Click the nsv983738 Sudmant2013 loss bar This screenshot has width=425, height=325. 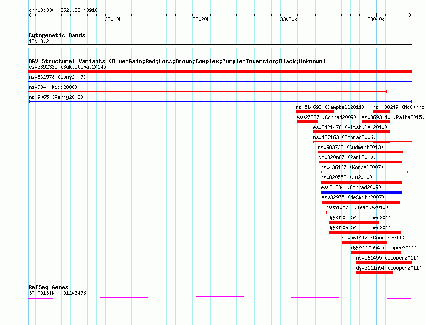point(360,152)
